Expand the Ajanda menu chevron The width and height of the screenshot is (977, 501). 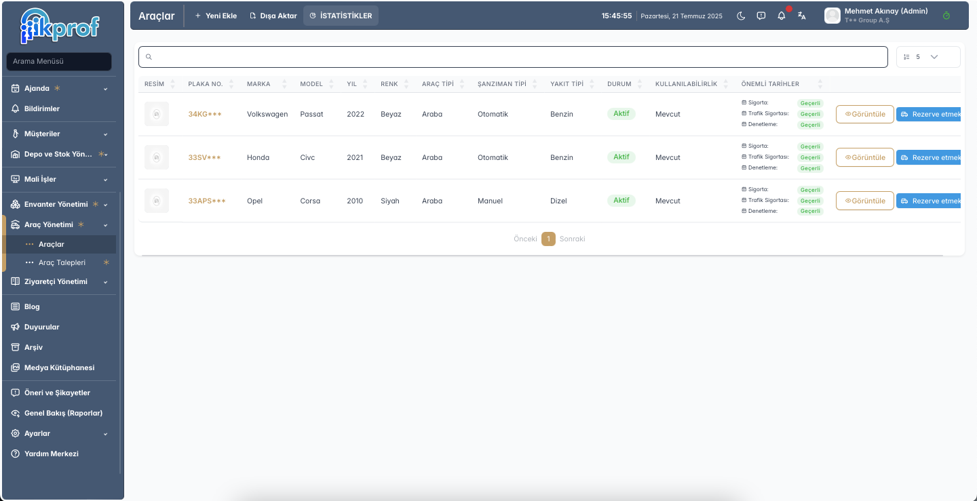tap(105, 89)
